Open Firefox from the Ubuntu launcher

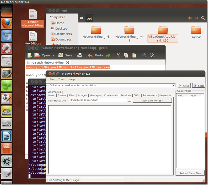click(x=7, y=23)
